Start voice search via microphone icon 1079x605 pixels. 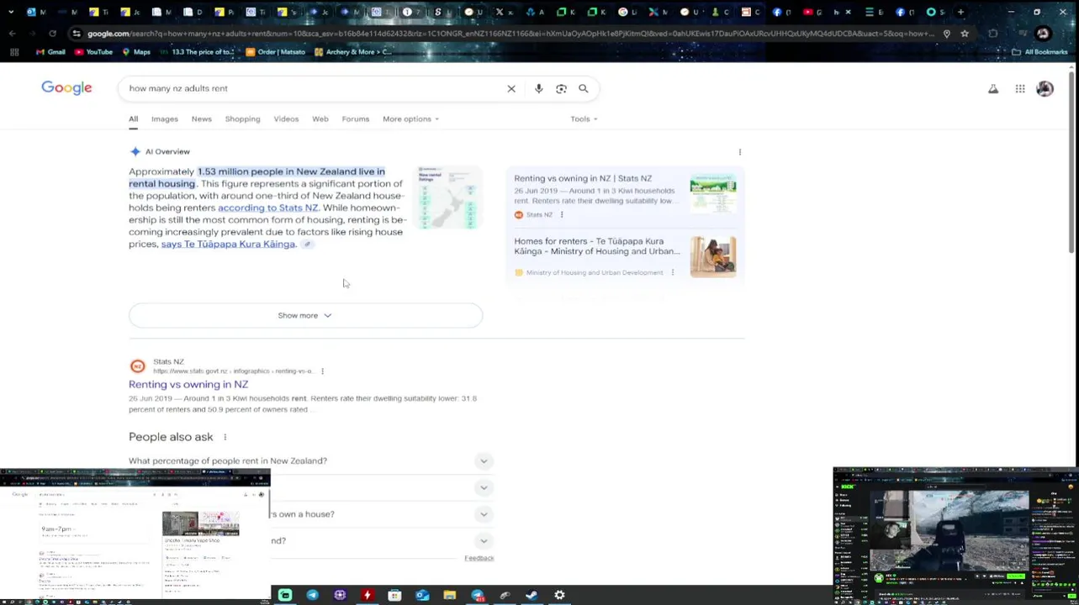(538, 88)
